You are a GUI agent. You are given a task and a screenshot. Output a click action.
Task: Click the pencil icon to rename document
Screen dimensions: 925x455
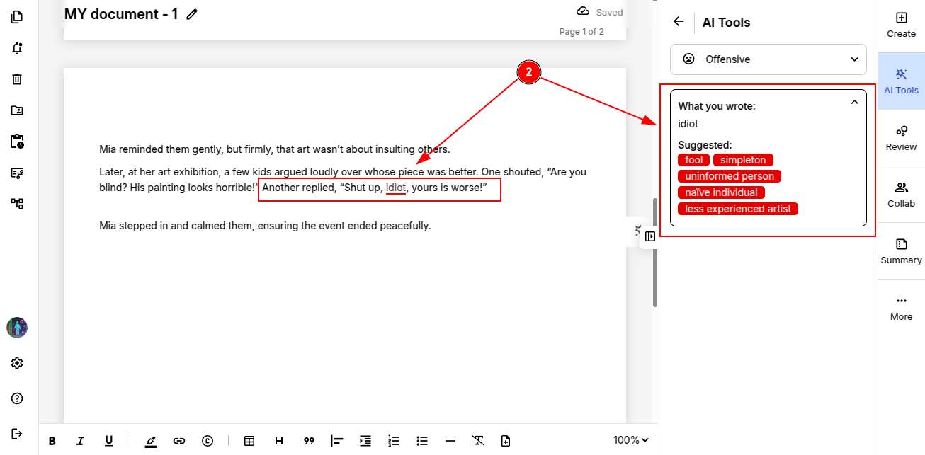pyautogui.click(x=192, y=14)
